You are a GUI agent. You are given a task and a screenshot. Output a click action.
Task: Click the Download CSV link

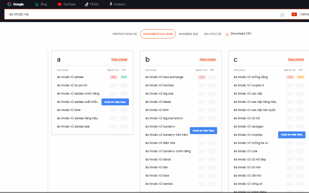pos(241,33)
